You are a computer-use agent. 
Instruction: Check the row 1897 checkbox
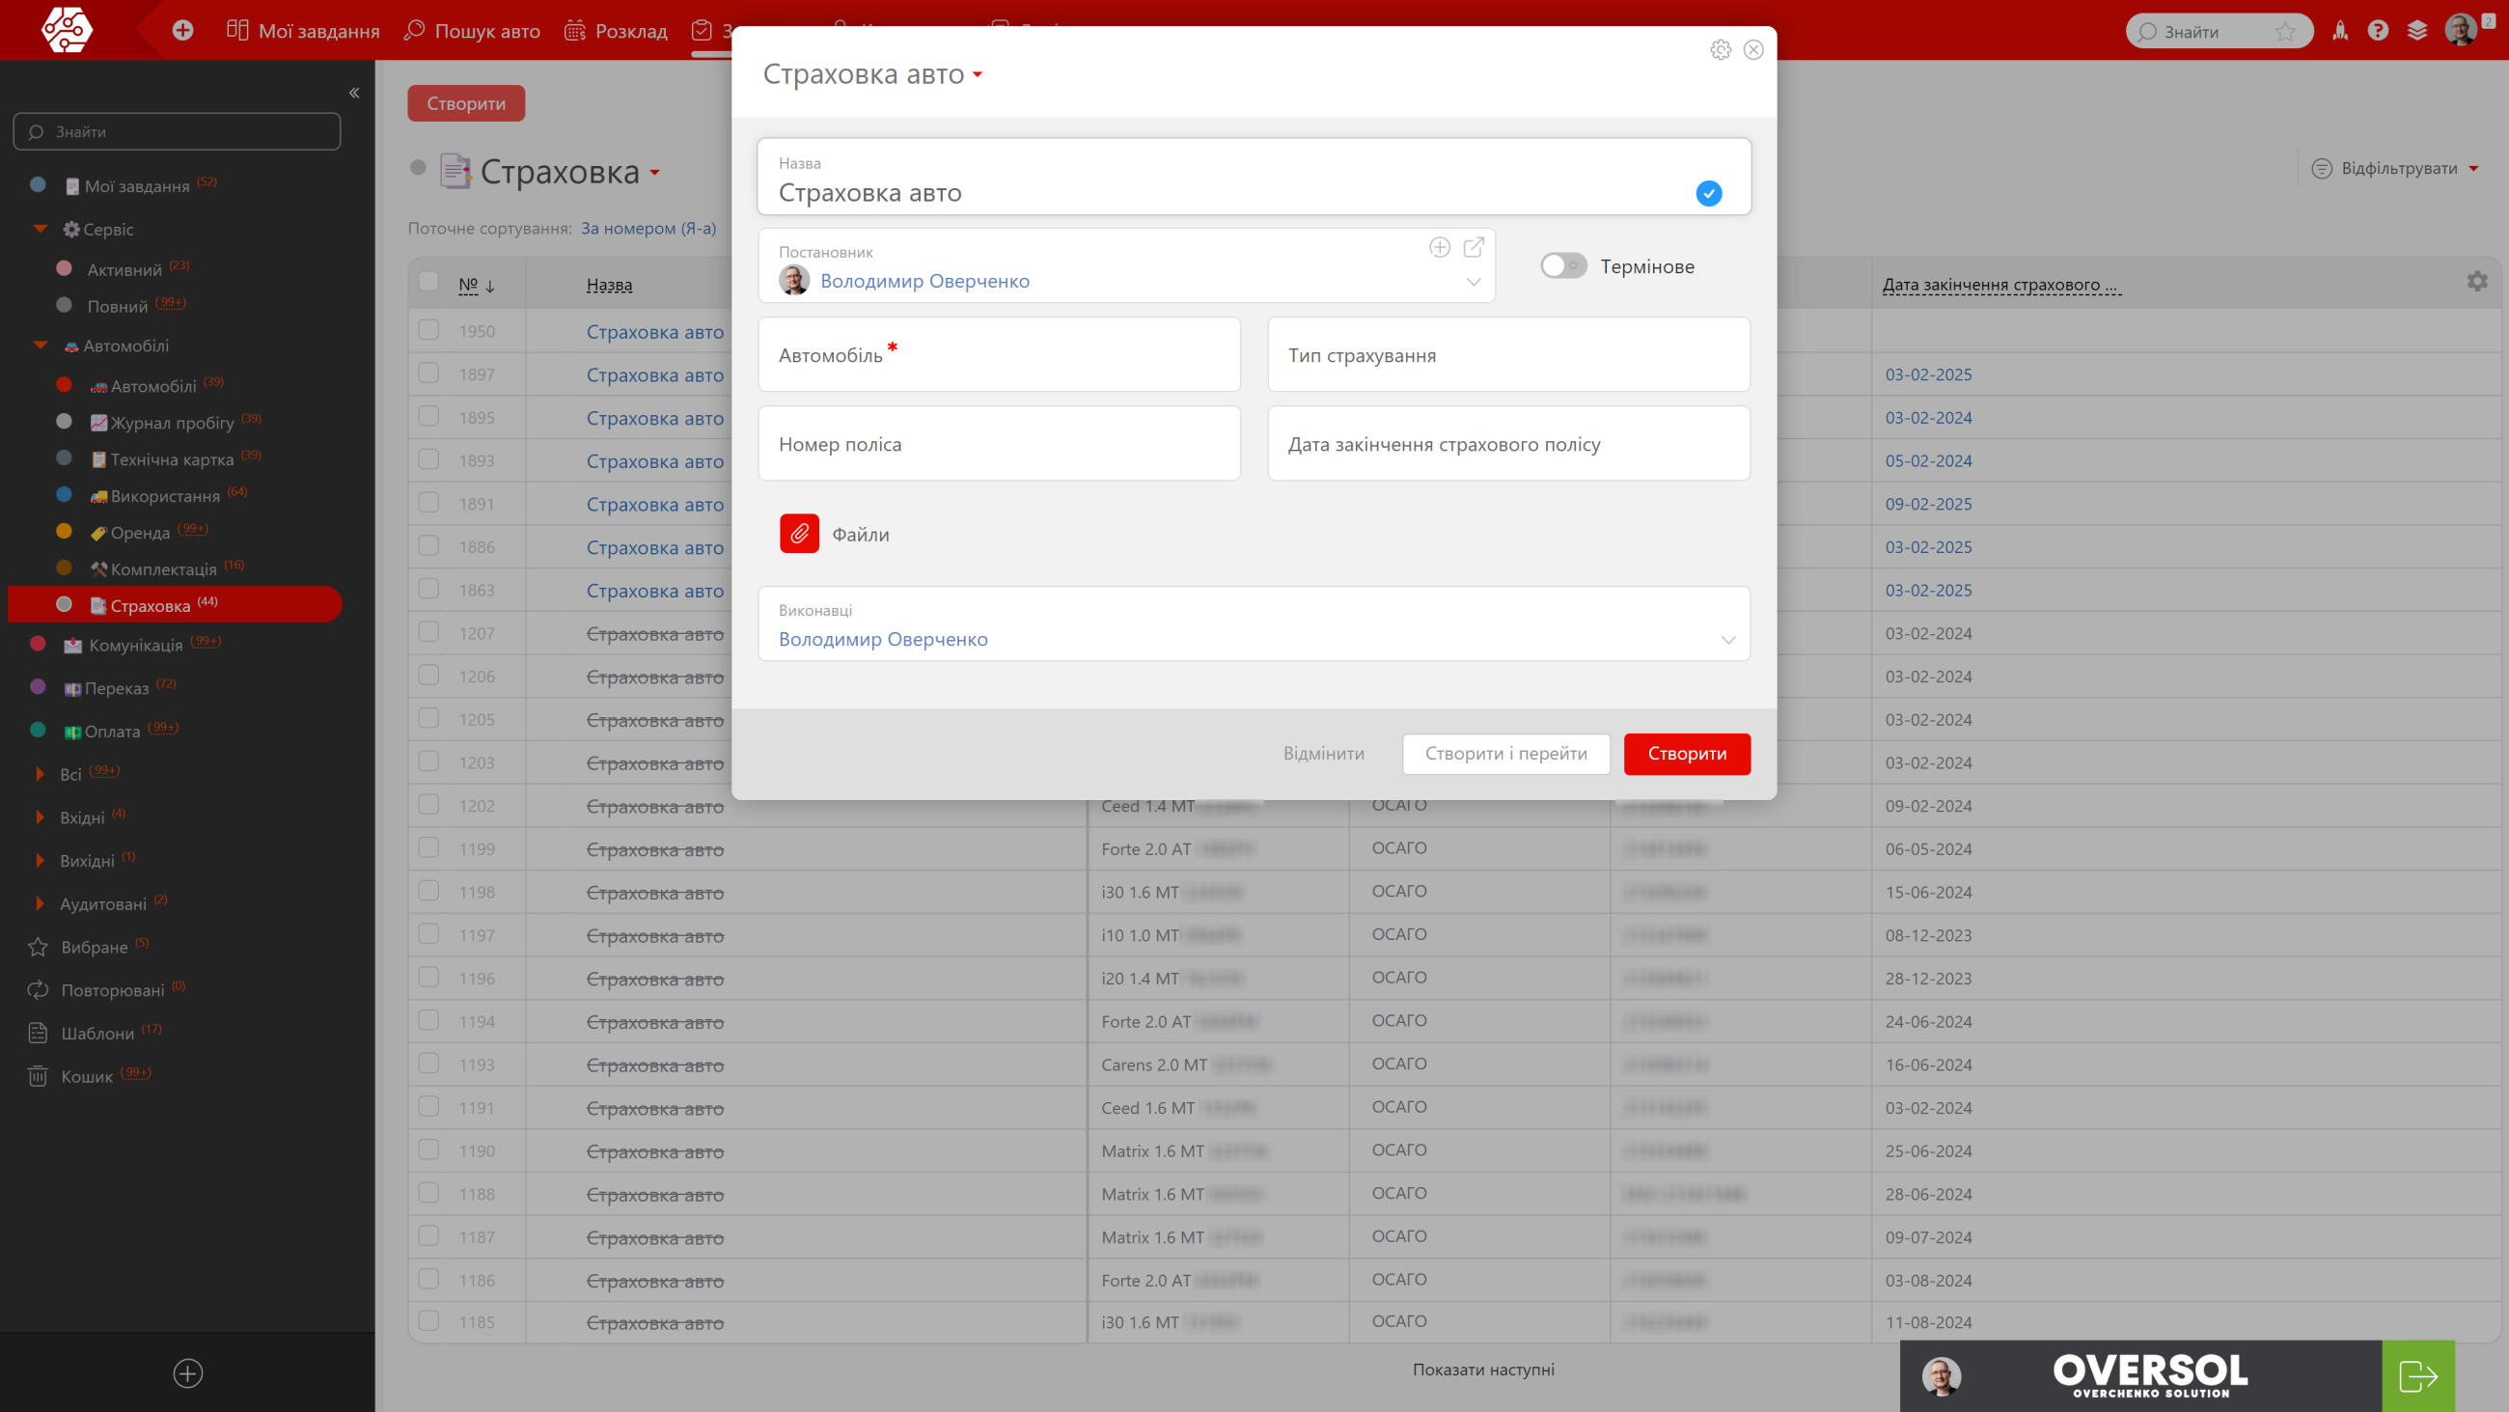(428, 373)
